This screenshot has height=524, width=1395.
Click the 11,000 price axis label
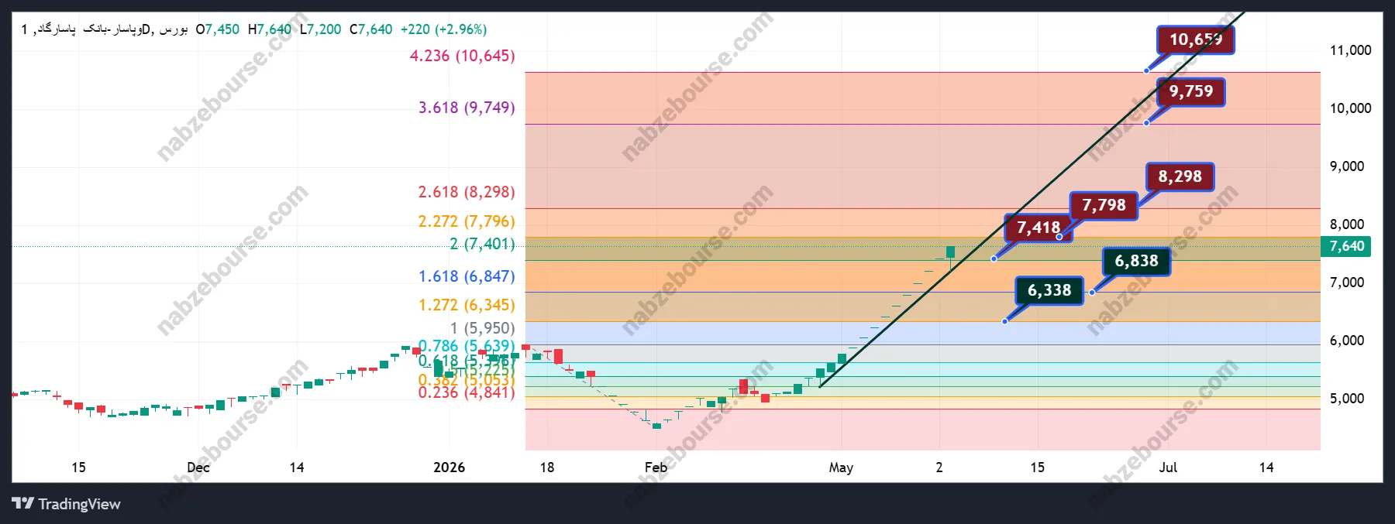(1350, 50)
